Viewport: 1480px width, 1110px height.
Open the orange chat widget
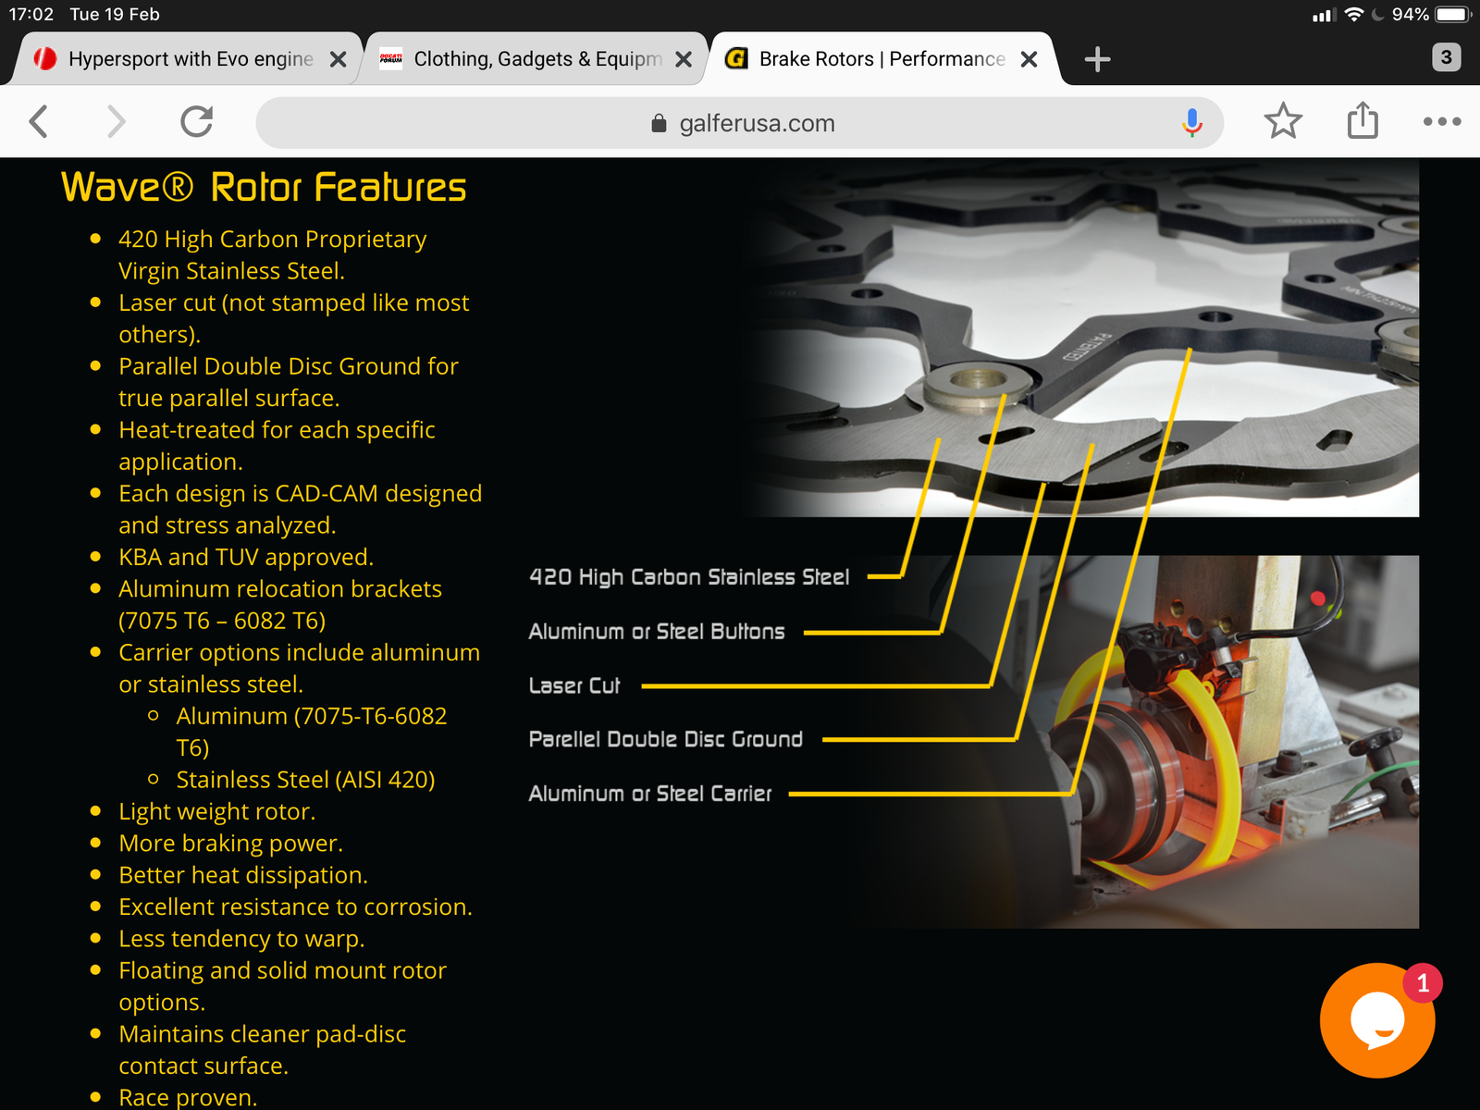(1377, 1020)
